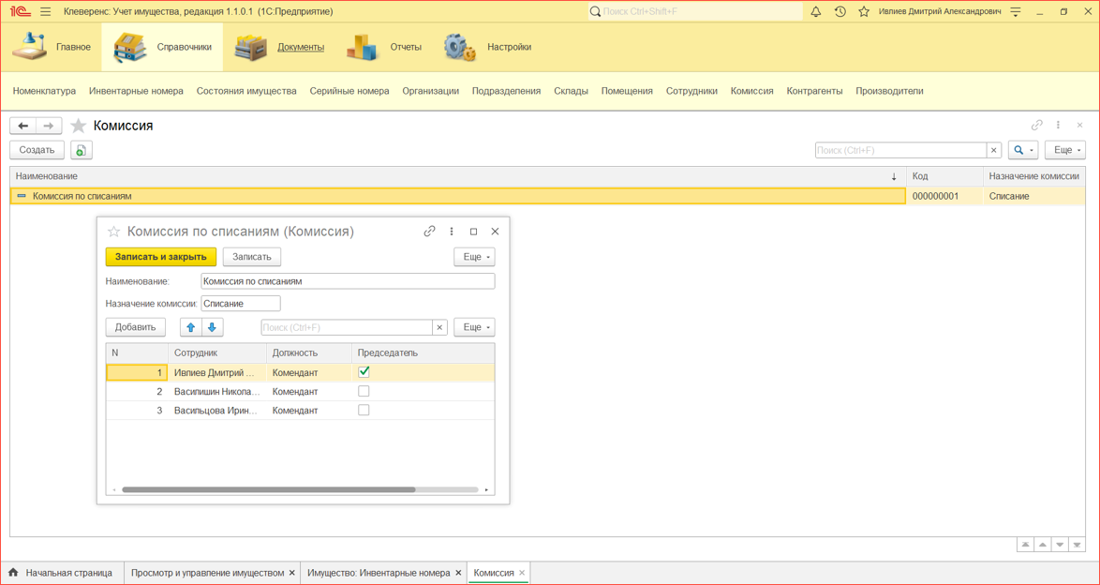Open Производители link
The width and height of the screenshot is (1100, 585).
click(x=889, y=91)
